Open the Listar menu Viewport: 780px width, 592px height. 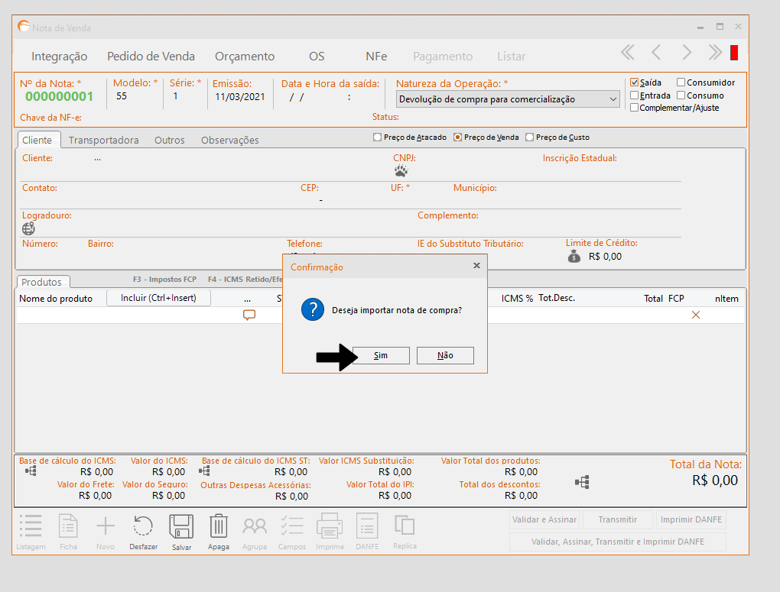tap(511, 57)
